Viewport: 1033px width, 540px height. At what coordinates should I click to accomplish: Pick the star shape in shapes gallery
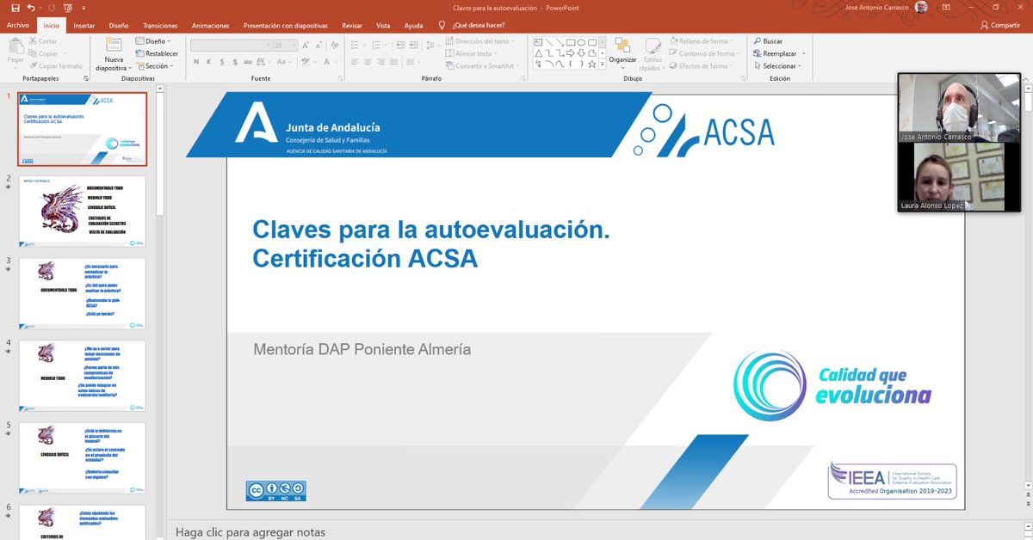[591, 64]
